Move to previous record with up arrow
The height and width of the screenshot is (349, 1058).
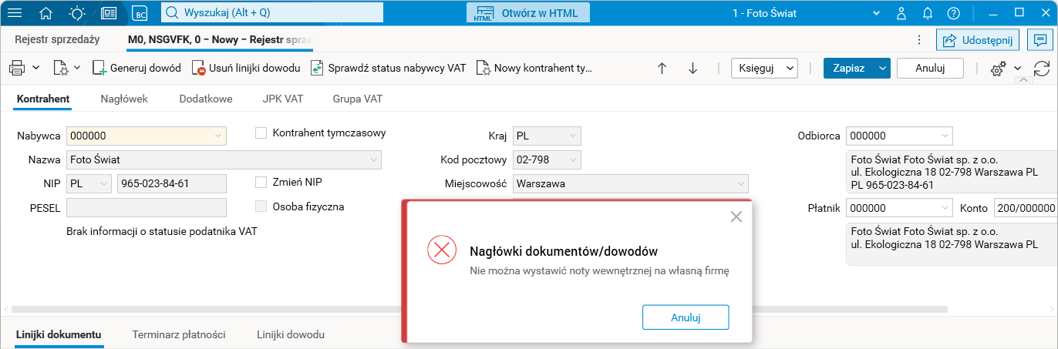click(x=662, y=68)
